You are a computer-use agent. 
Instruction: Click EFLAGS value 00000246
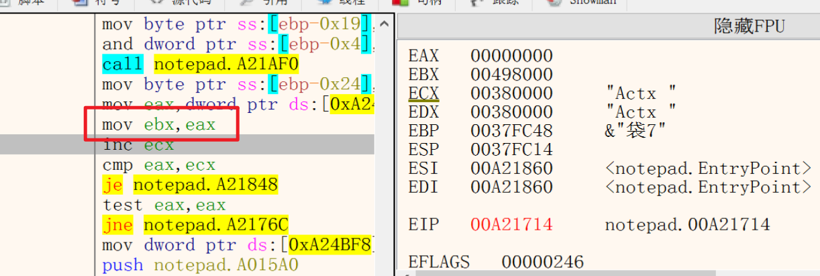coord(542,262)
